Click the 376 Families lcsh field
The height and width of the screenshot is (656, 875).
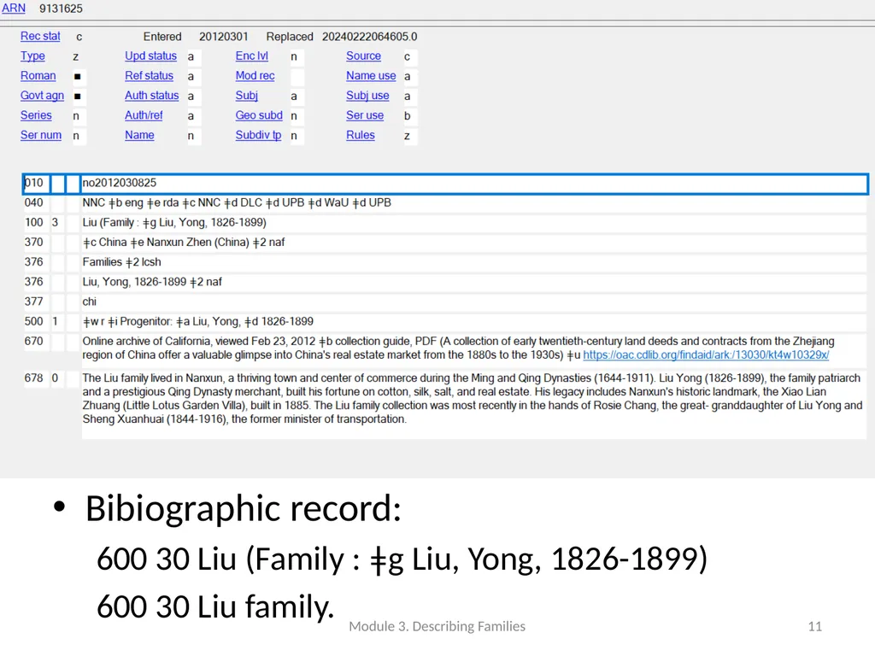(473, 262)
